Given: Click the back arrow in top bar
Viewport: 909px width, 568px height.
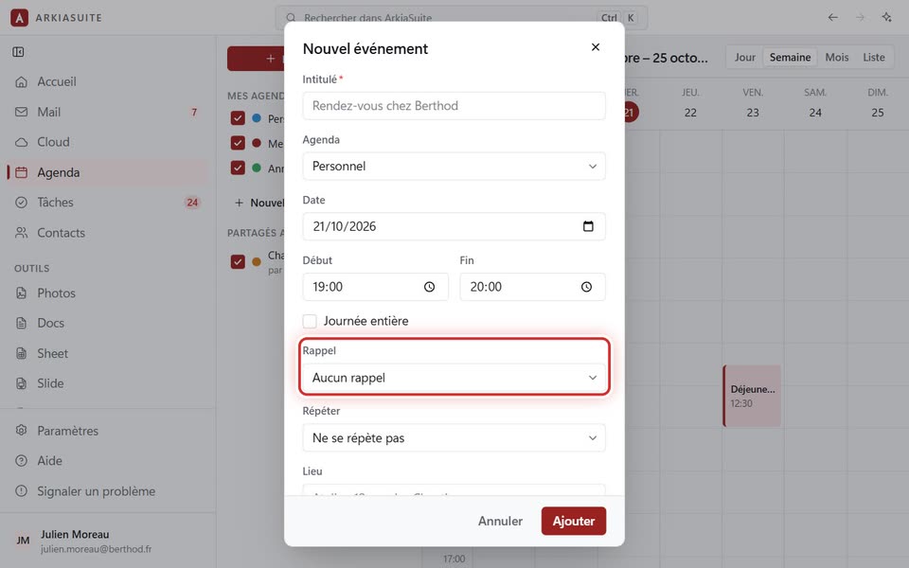Looking at the screenshot, I should 833,17.
